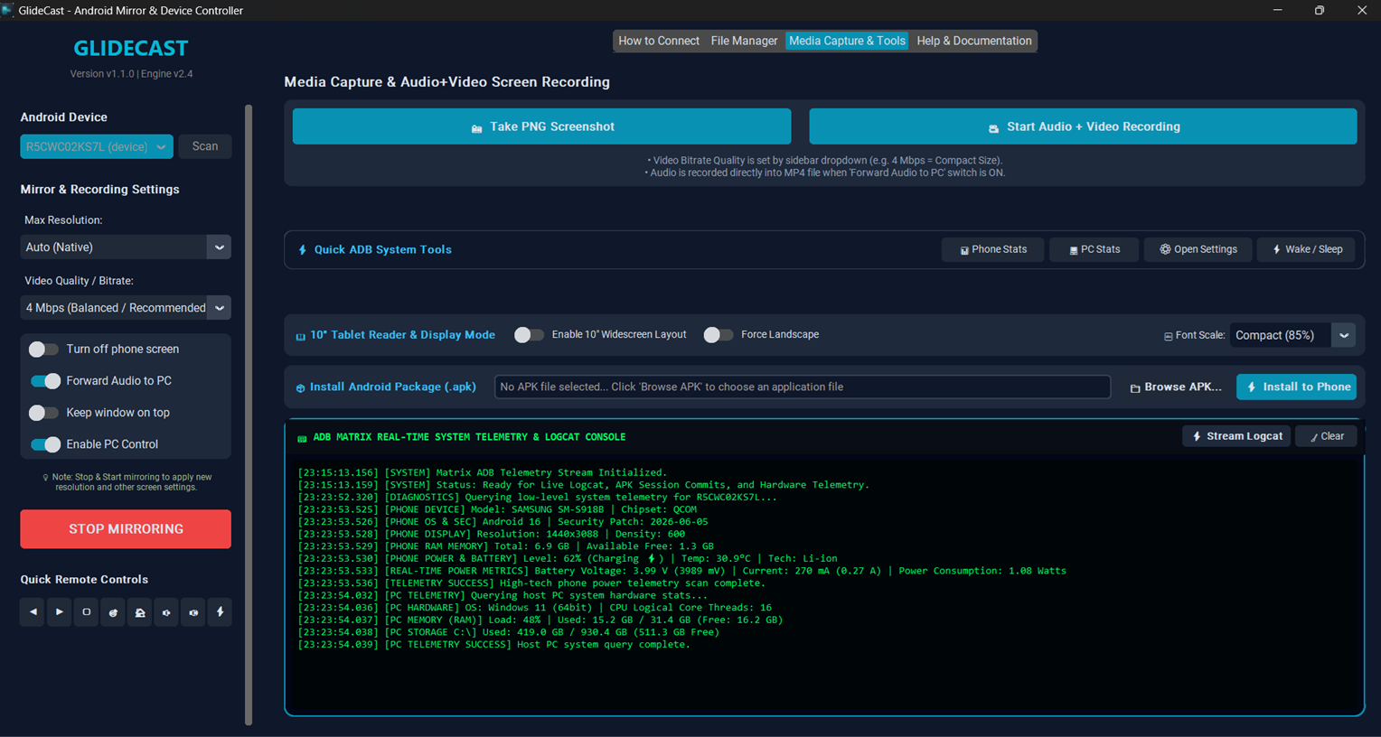Image resolution: width=1381 pixels, height=737 pixels.
Task: Start Audio + Video Recording
Action: tap(1083, 126)
